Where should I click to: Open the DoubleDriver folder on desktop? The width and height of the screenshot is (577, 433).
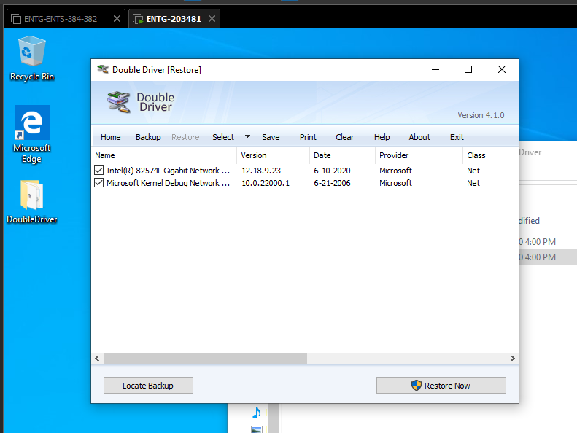31,202
